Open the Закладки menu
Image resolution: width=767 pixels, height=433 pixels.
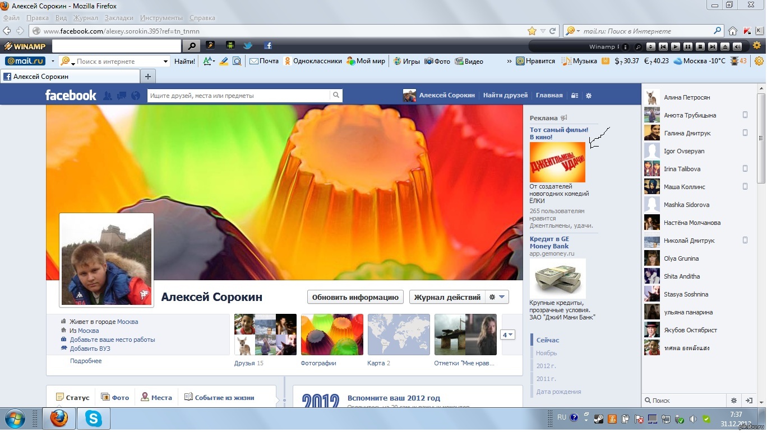119,18
